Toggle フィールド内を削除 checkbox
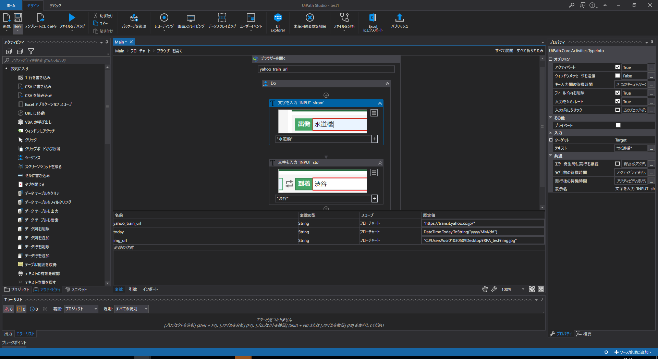Viewport: 658px width, 359px height. [x=618, y=93]
